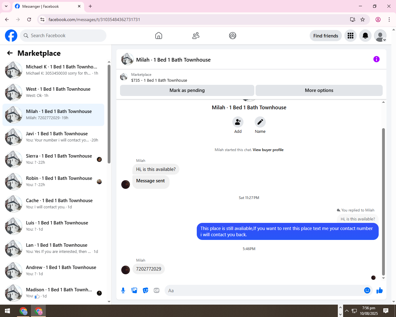
Task: Open the Facebook logo home link
Action: 11,36
